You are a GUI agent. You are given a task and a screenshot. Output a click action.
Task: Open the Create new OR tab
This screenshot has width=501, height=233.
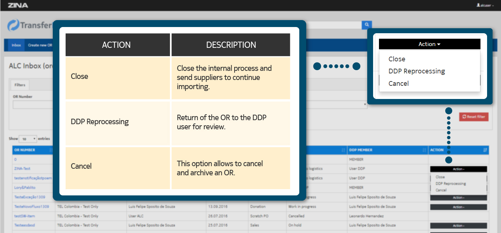click(x=40, y=45)
